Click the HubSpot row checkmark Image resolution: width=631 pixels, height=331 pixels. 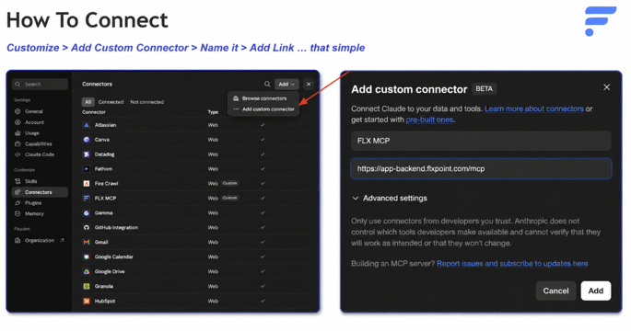[263, 301]
